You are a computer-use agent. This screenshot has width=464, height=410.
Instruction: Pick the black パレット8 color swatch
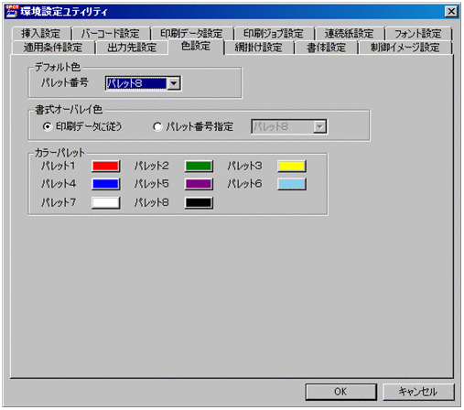(x=199, y=203)
